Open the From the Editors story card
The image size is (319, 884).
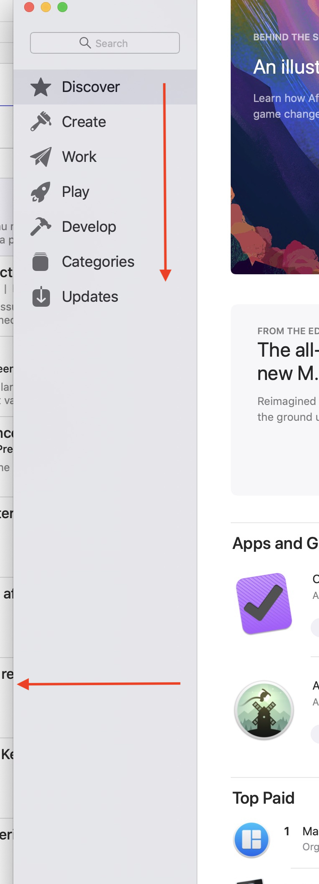click(275, 400)
